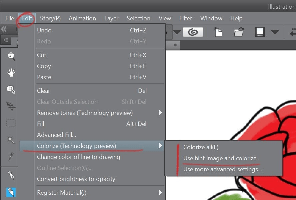Select the Hand move tool
This screenshot has width=296, height=200.
11,73
